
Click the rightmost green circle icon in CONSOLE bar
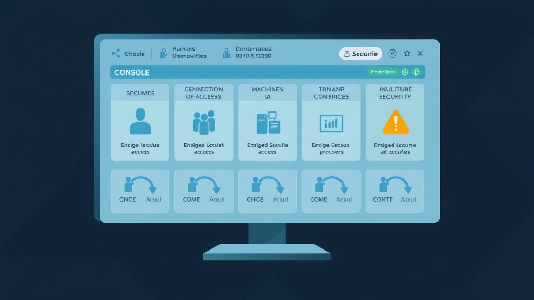pos(416,72)
